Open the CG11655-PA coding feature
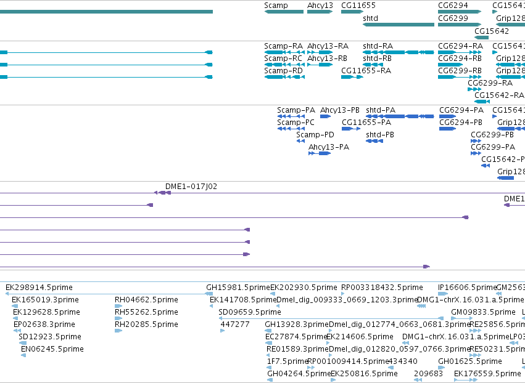The height and width of the screenshot is (383, 525). 351,129
